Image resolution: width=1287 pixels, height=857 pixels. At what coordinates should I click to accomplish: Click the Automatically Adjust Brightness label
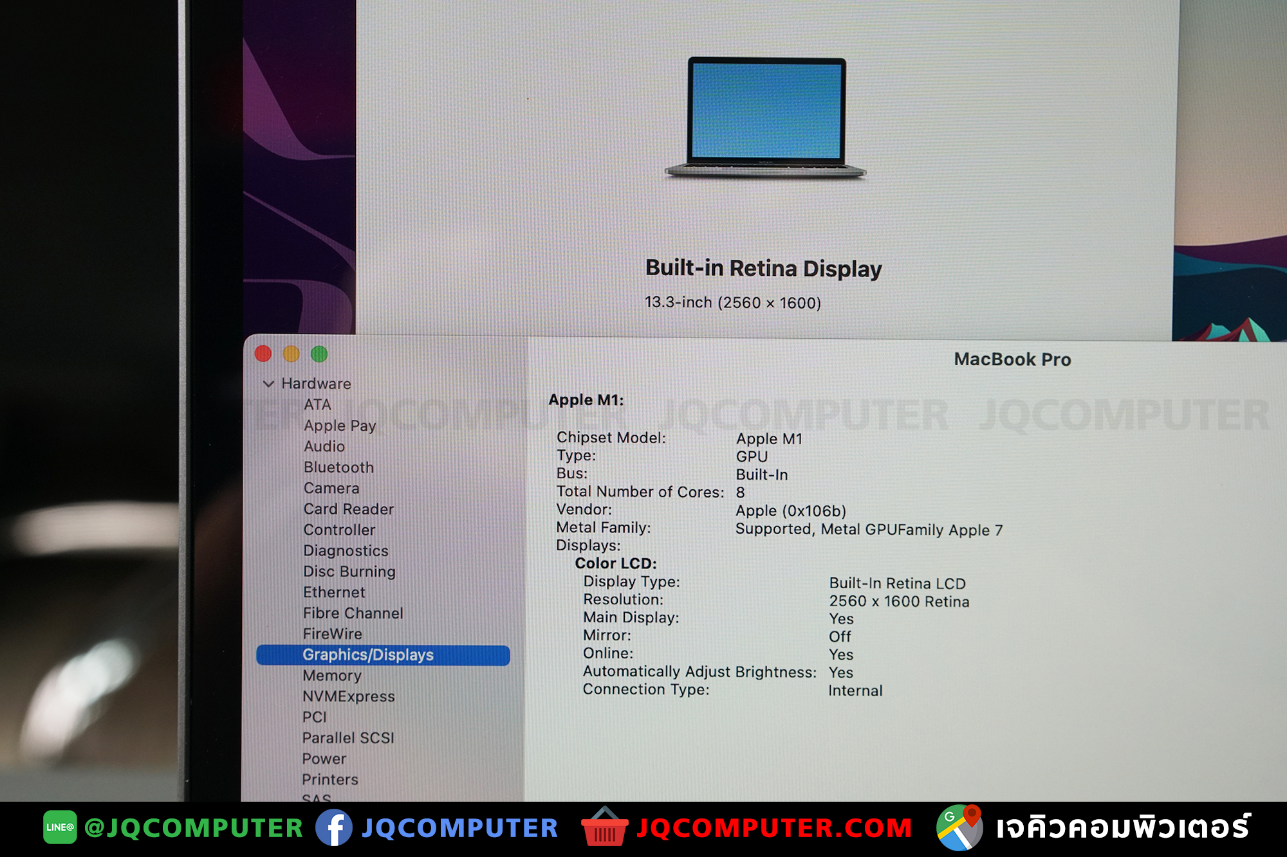pos(699,672)
